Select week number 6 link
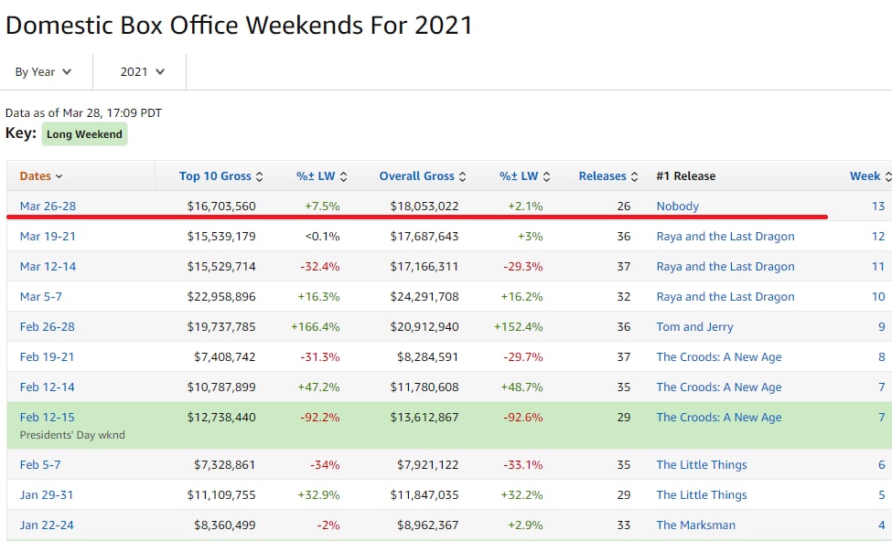This screenshot has height=541, width=892. pyautogui.click(x=882, y=465)
